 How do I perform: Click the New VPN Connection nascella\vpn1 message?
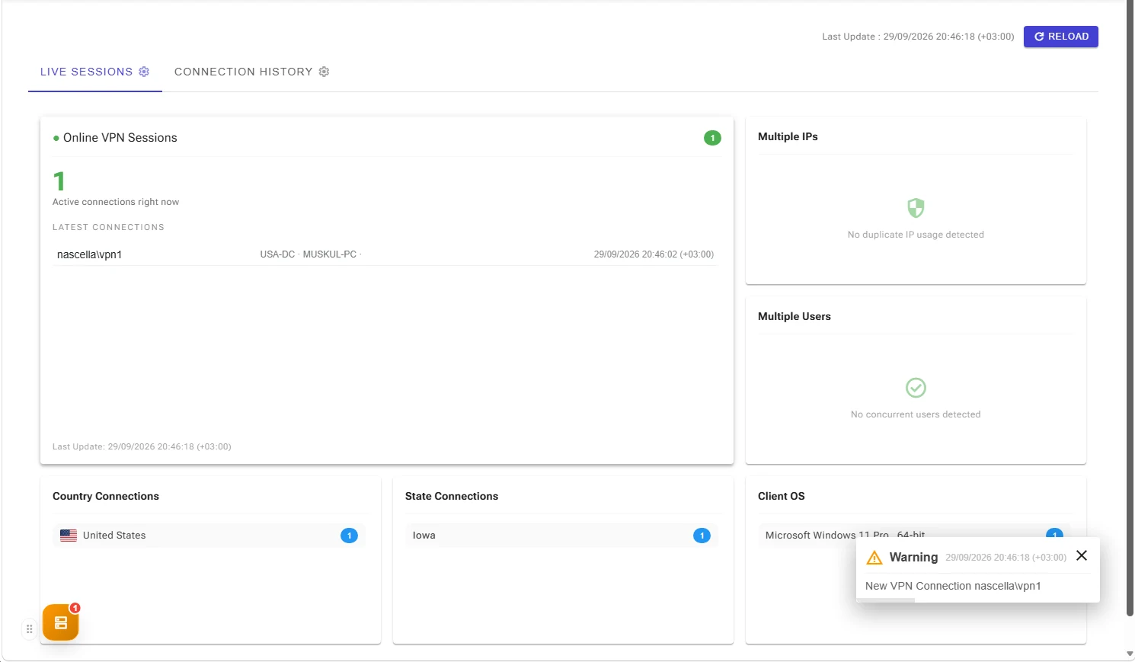953,586
